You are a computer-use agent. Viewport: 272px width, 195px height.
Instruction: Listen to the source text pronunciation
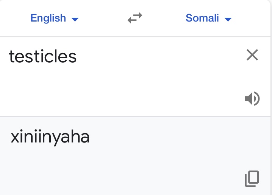(x=252, y=99)
